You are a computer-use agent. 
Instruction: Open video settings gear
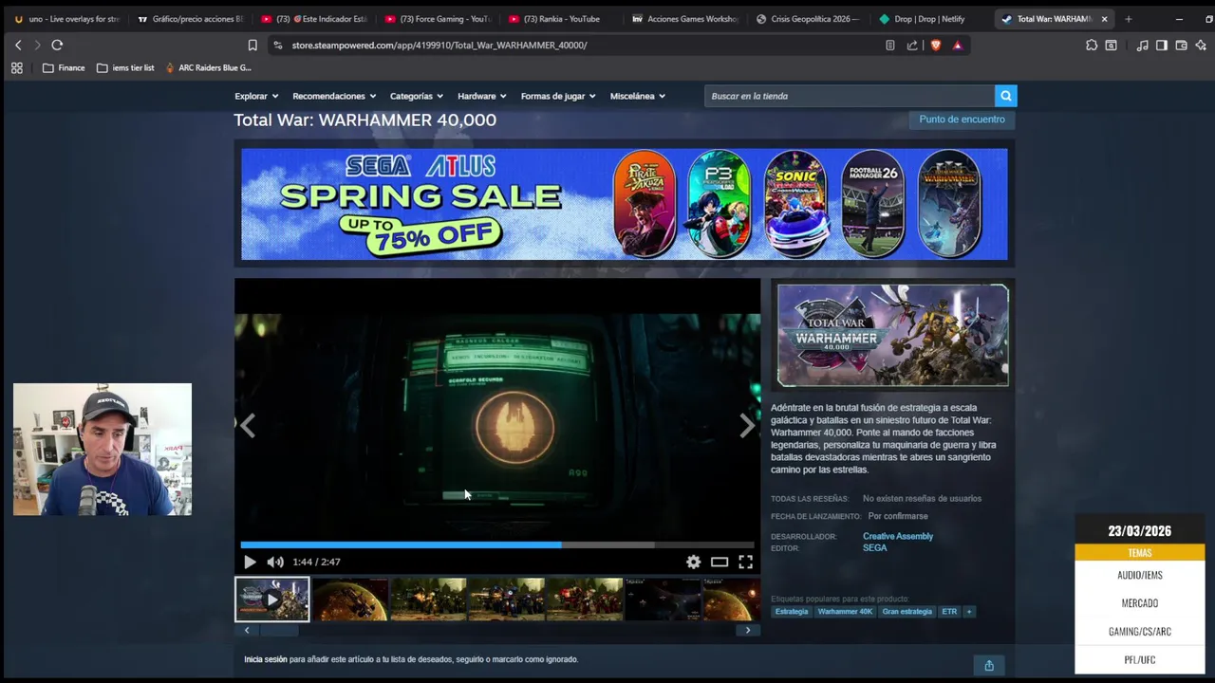[694, 562]
